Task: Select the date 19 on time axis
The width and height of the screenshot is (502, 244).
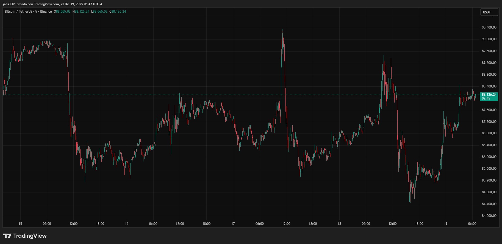Action: [x=446, y=224]
